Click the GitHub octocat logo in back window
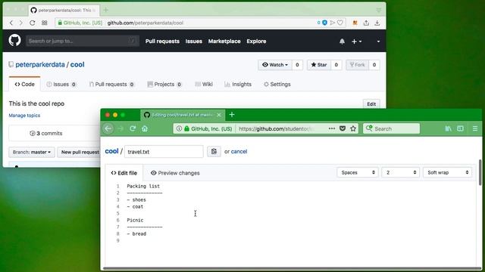Image resolution: width=485 pixels, height=272 pixels. tap(14, 40)
